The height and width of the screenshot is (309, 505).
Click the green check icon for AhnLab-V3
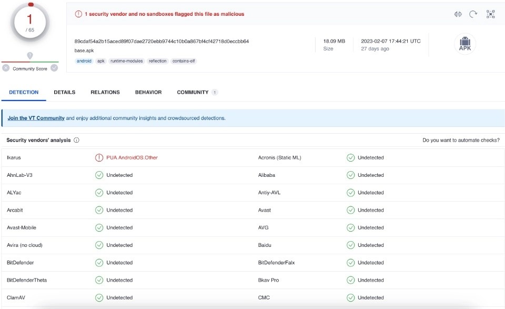(x=99, y=175)
